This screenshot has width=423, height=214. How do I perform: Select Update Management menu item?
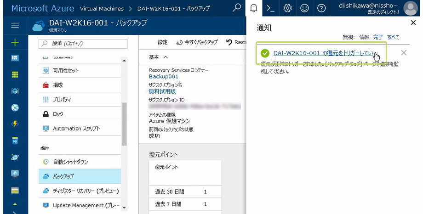click(x=80, y=205)
